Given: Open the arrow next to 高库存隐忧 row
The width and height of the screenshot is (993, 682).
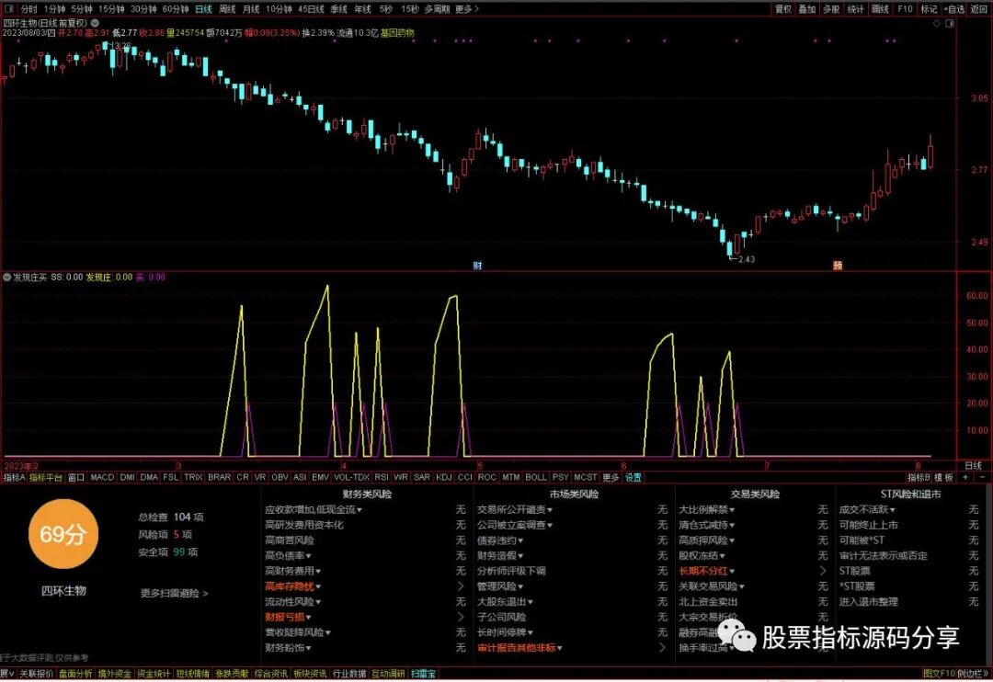Looking at the screenshot, I should pyautogui.click(x=461, y=586).
